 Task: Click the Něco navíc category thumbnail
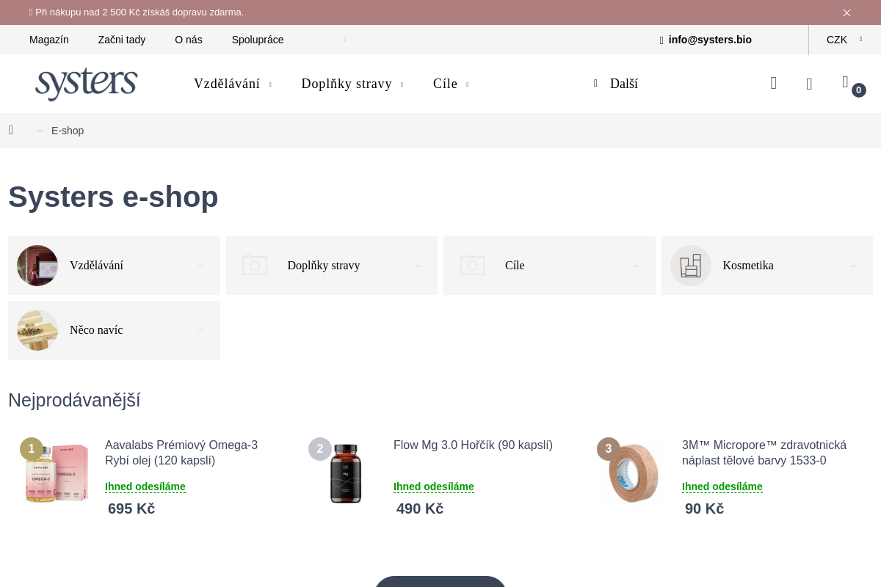tap(37, 330)
